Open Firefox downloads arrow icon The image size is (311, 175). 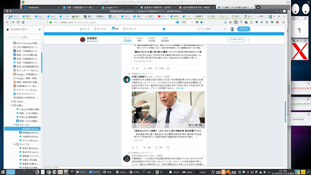click(x=225, y=22)
